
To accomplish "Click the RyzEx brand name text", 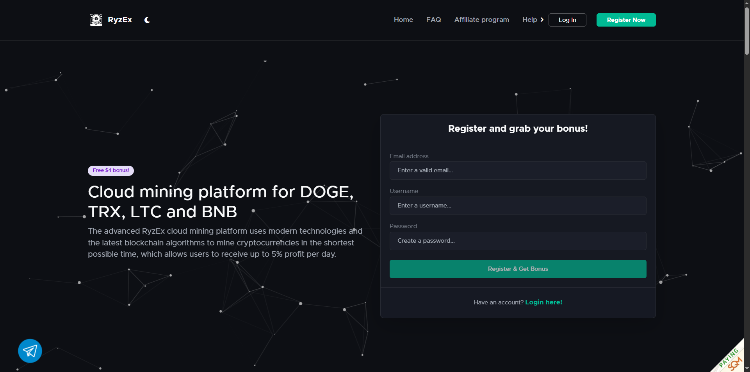I will pyautogui.click(x=120, y=20).
